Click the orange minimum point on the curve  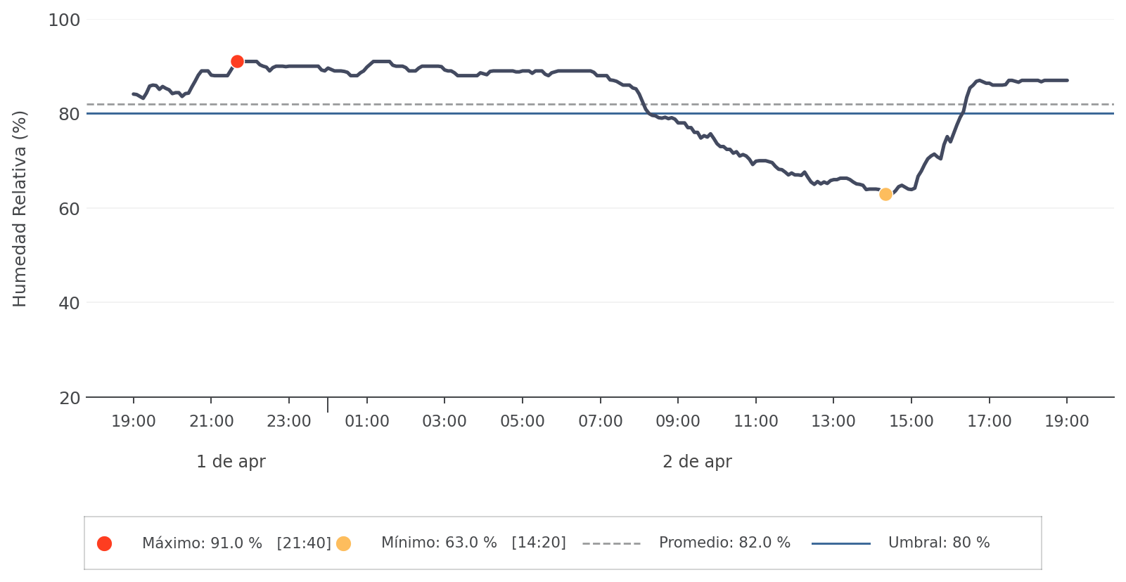[885, 194]
